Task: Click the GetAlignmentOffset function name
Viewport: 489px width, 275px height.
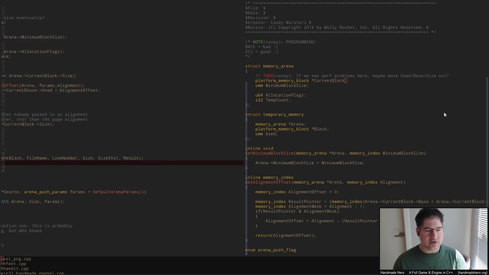Action: [x=268, y=182]
